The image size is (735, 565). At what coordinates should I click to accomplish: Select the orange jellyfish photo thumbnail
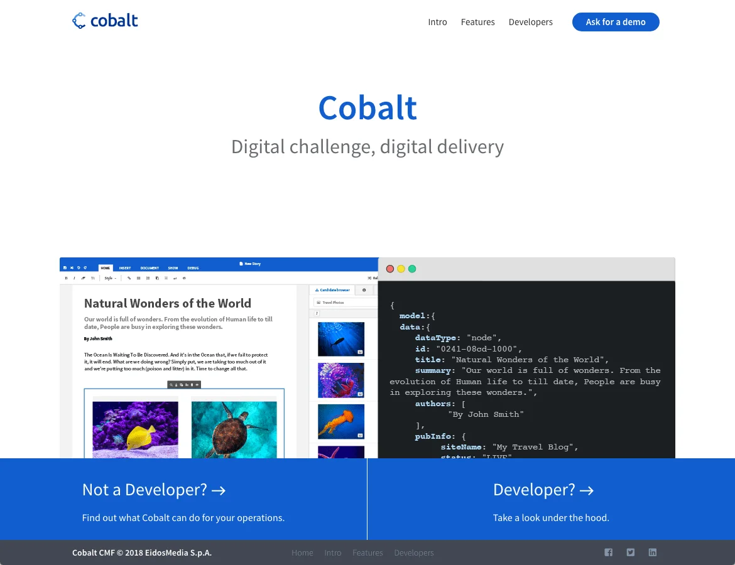pyautogui.click(x=340, y=422)
